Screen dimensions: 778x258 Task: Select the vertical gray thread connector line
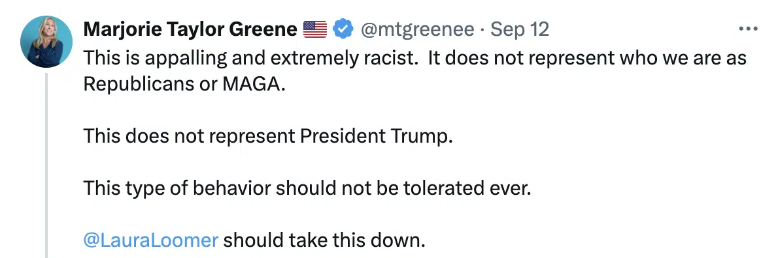pyautogui.click(x=46, y=165)
